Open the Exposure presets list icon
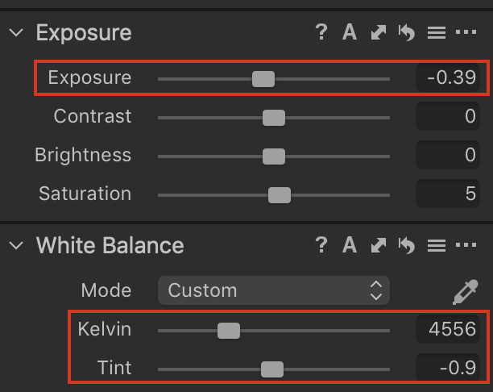 (x=437, y=32)
